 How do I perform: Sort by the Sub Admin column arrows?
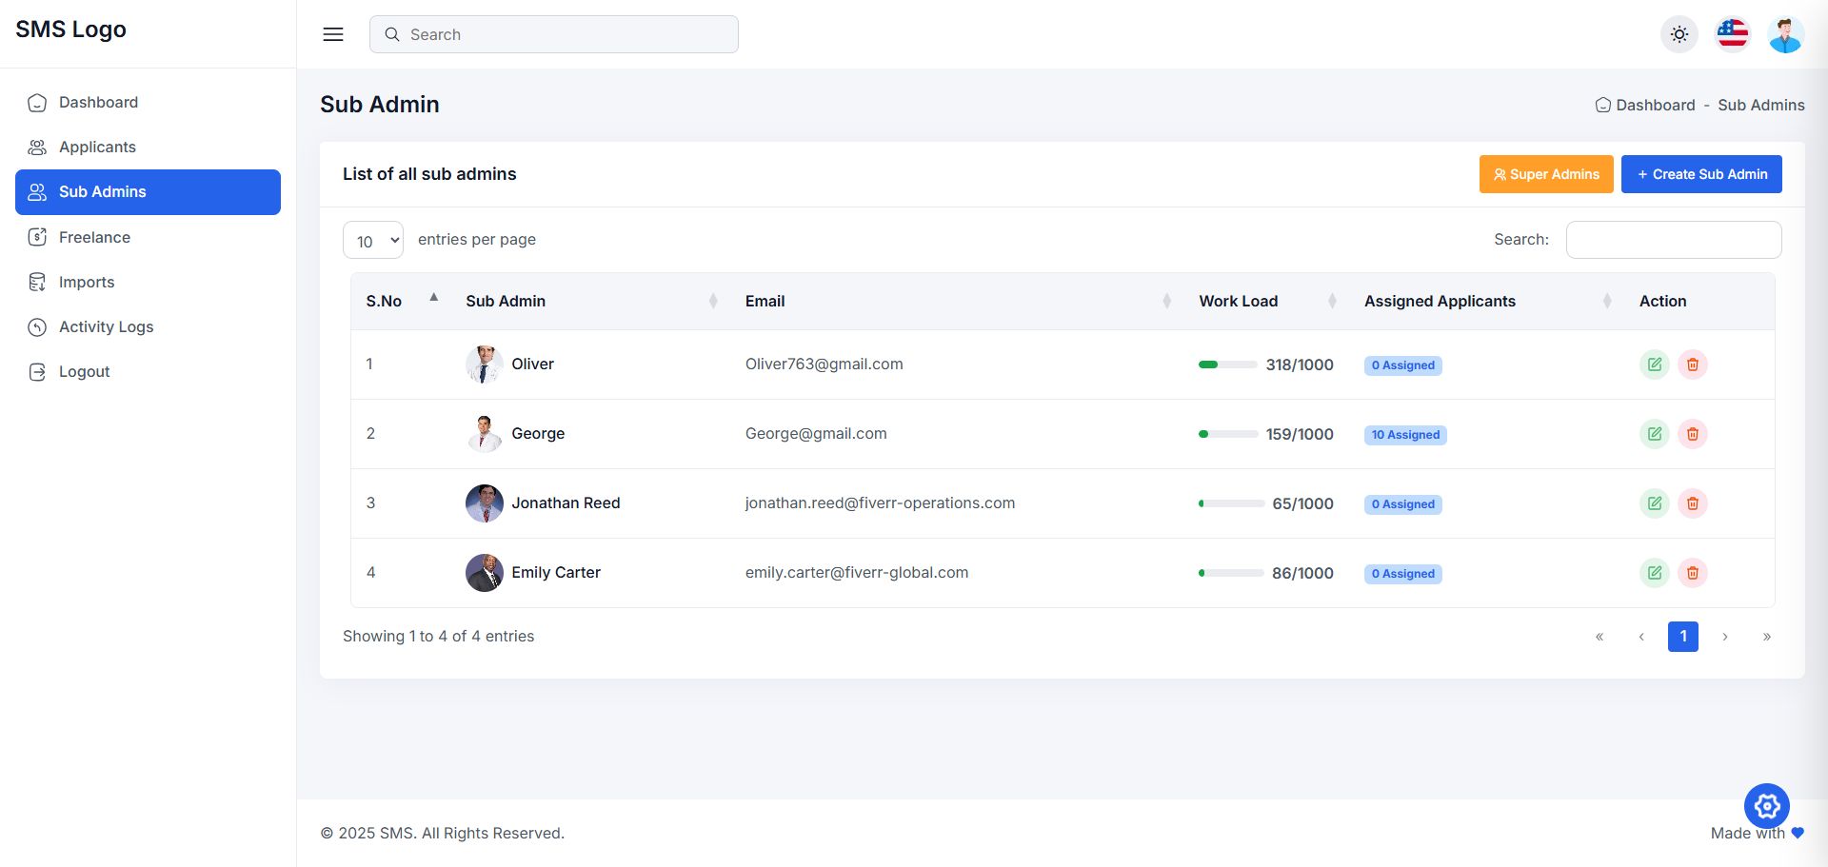(x=713, y=301)
